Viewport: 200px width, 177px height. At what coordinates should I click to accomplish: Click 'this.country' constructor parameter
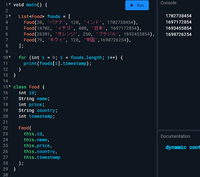tap(39, 151)
